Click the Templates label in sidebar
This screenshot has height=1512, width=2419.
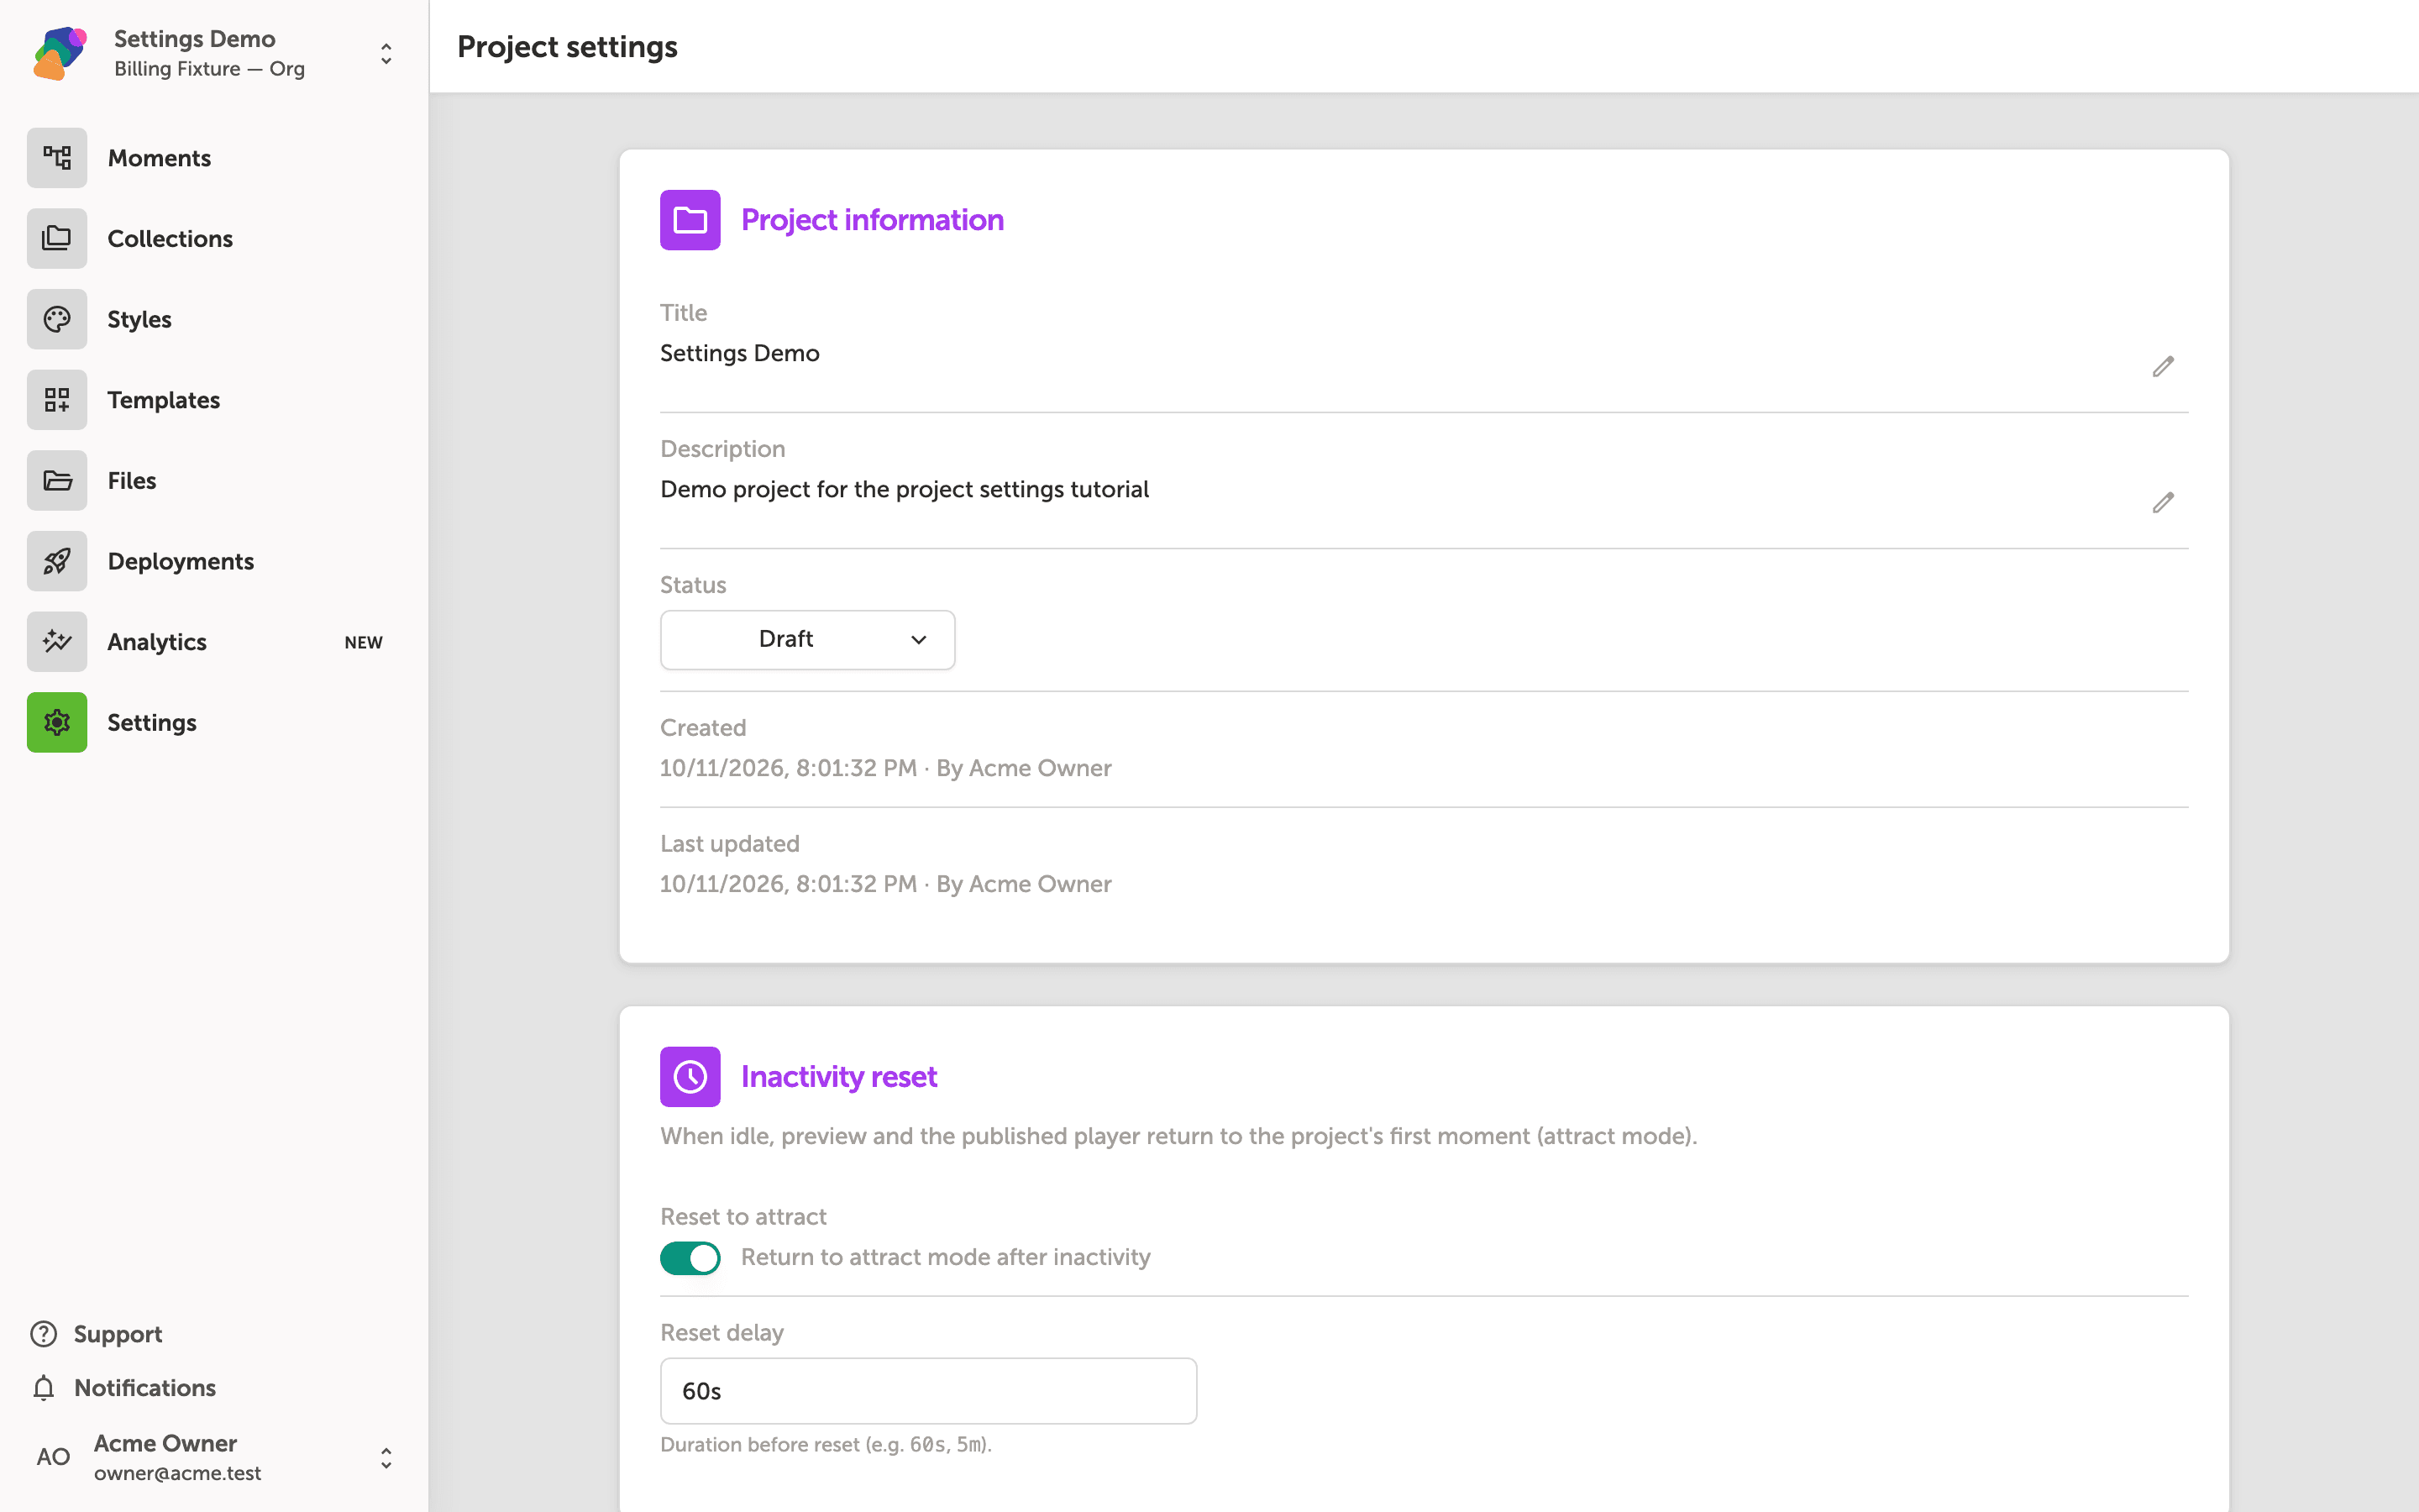tap(164, 400)
